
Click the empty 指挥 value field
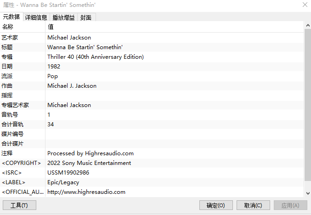point(175,96)
